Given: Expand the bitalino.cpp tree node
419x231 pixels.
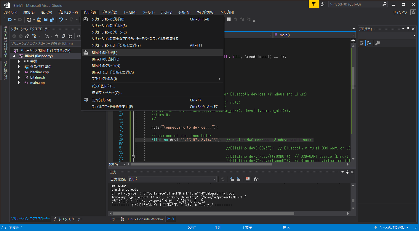Looking at the screenshot, I should pos(19,72).
